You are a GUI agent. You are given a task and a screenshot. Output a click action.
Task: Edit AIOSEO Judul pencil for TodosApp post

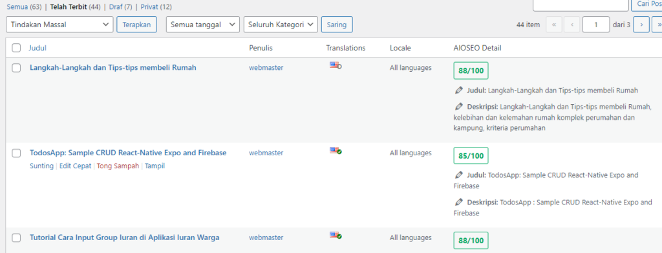pos(459,175)
